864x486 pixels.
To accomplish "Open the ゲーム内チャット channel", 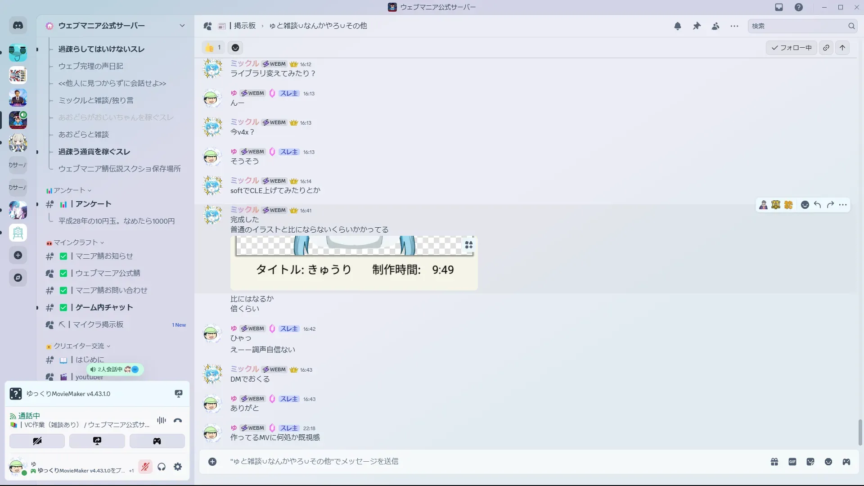I will [104, 307].
